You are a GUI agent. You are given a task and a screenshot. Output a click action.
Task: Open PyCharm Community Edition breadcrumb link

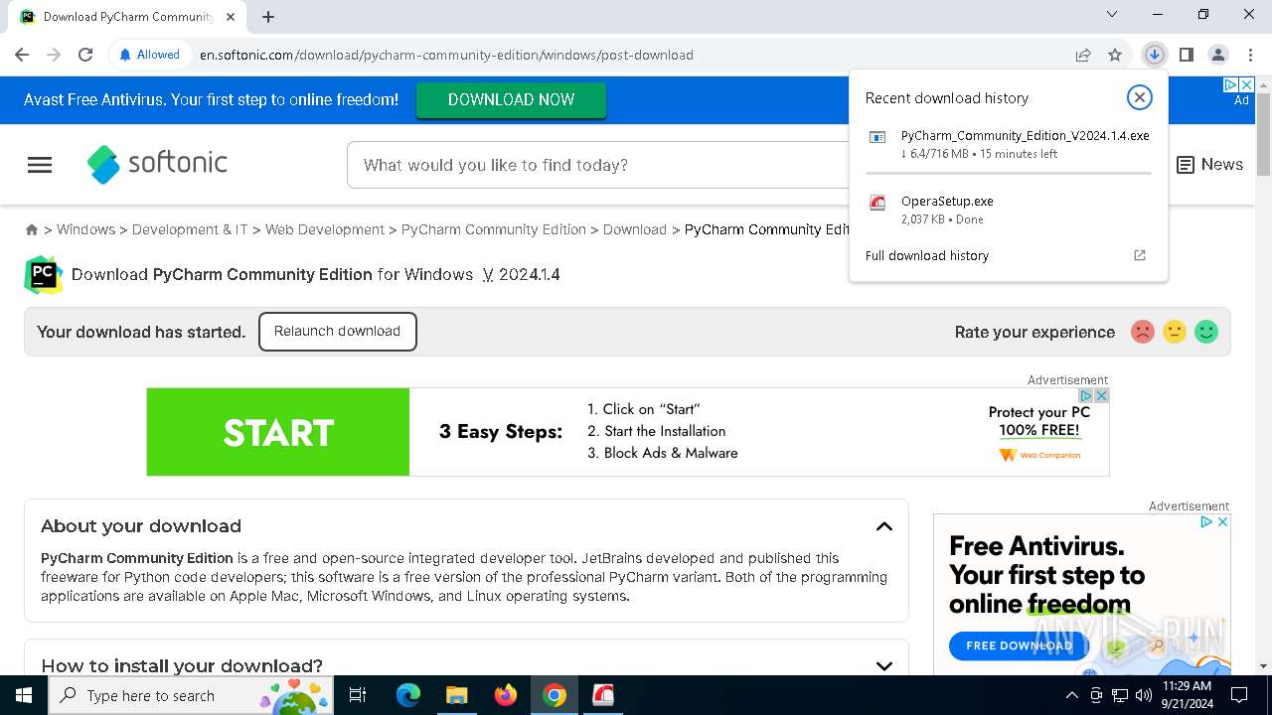tap(494, 229)
